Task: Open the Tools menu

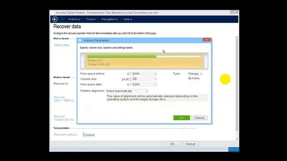Action: point(91,19)
